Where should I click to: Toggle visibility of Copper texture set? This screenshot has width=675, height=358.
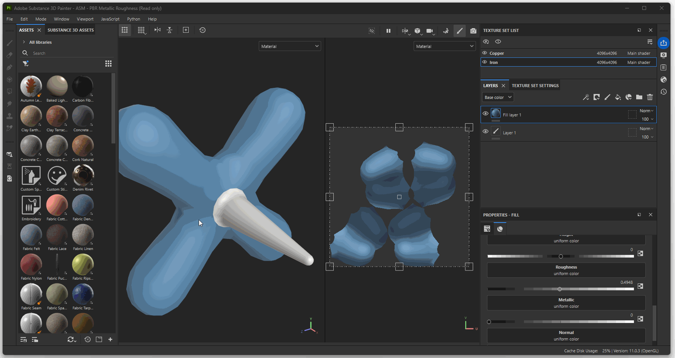click(x=485, y=53)
